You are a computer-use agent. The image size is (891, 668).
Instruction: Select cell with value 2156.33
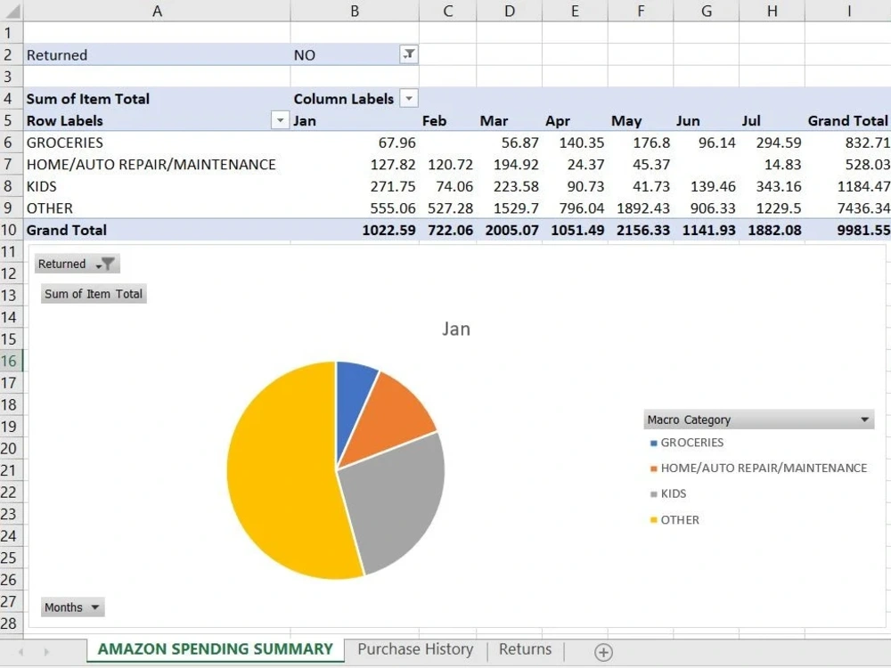coord(641,230)
